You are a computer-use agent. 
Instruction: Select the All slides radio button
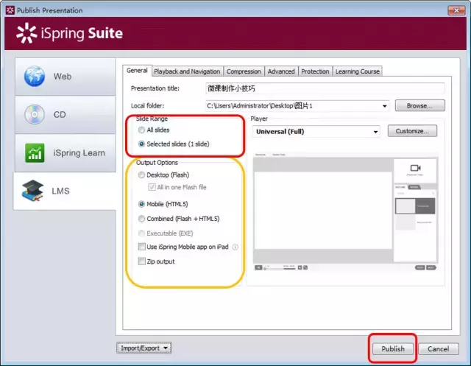click(141, 130)
